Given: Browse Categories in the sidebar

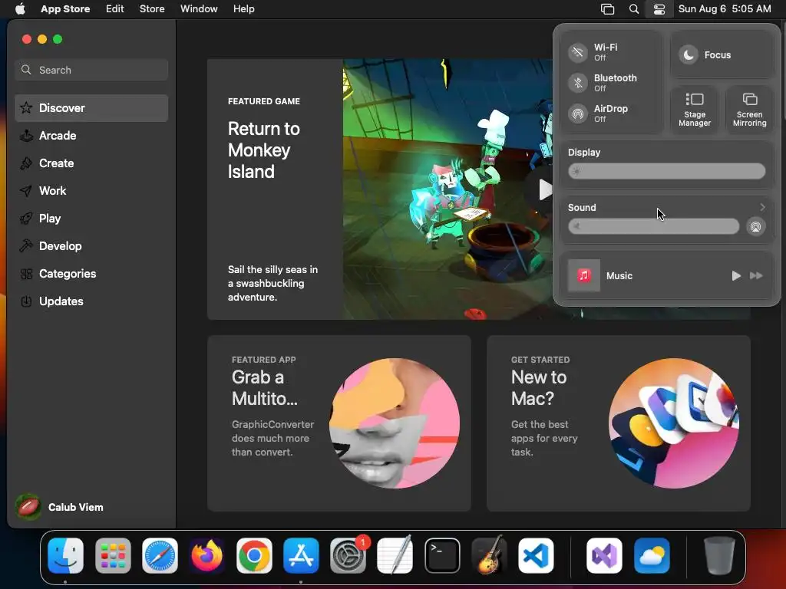Looking at the screenshot, I should pyautogui.click(x=91, y=273).
